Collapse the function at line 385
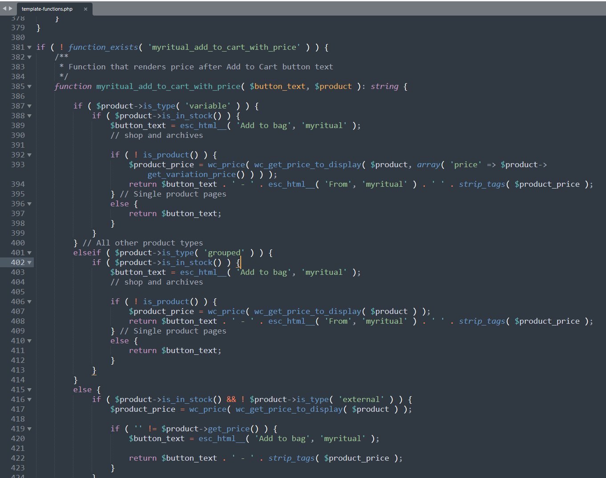Screen dimensions: 606x478 (x=29, y=86)
